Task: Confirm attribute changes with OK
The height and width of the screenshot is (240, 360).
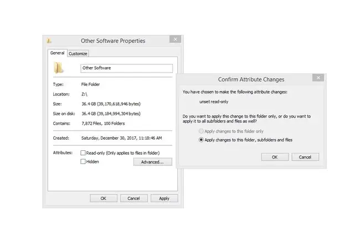Action: click(275, 157)
